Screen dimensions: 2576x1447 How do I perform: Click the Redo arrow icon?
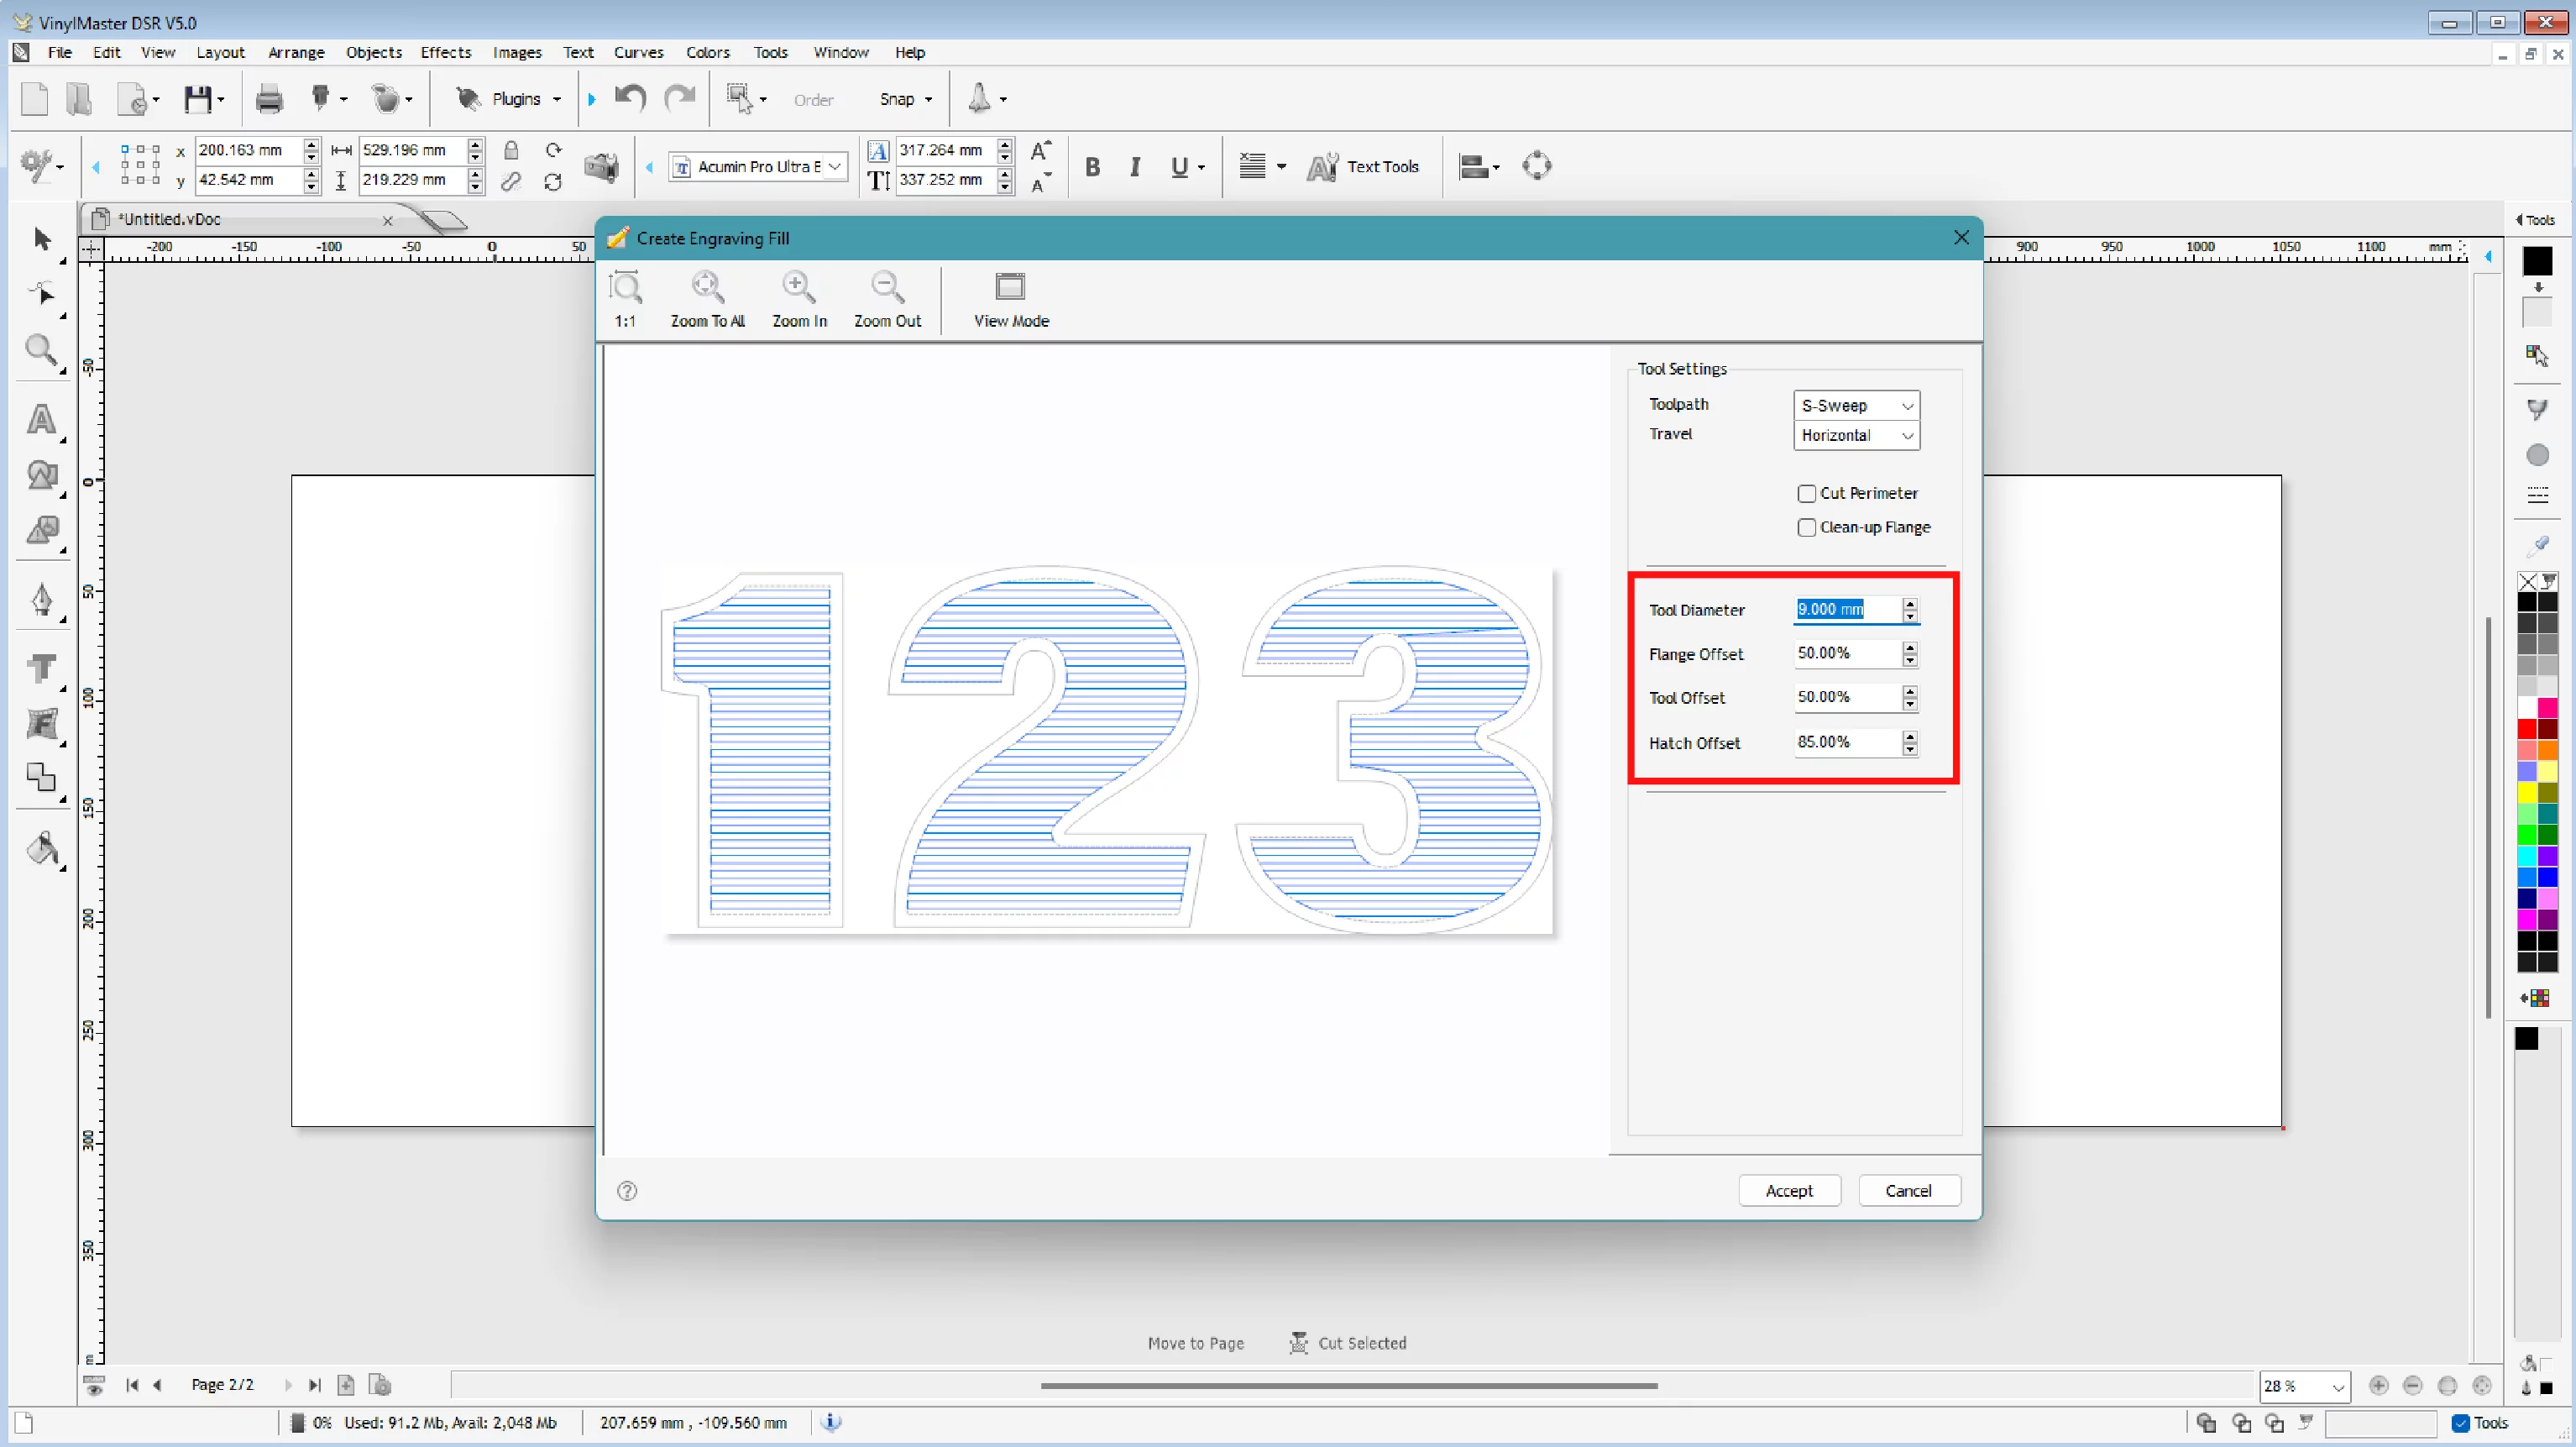click(680, 98)
